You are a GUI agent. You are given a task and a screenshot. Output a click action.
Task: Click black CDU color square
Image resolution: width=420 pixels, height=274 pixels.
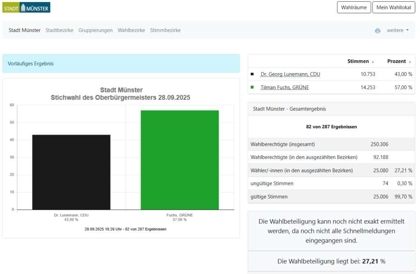click(x=252, y=74)
